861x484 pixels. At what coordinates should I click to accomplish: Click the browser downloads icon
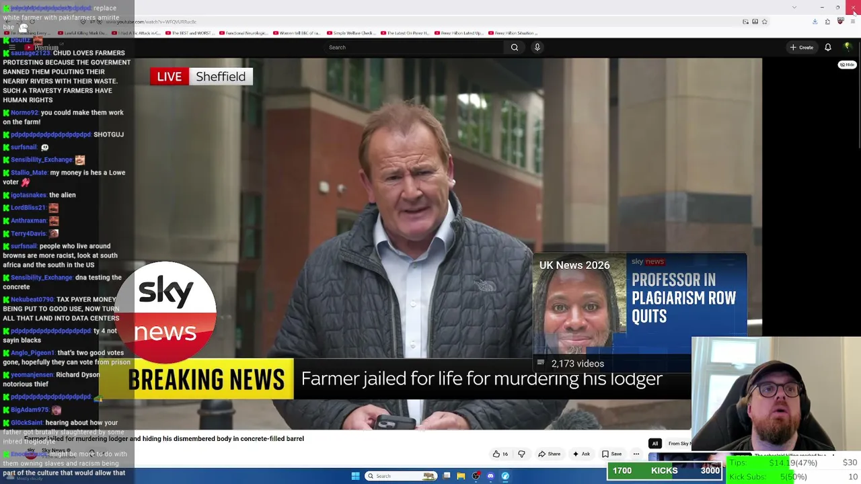(x=815, y=22)
